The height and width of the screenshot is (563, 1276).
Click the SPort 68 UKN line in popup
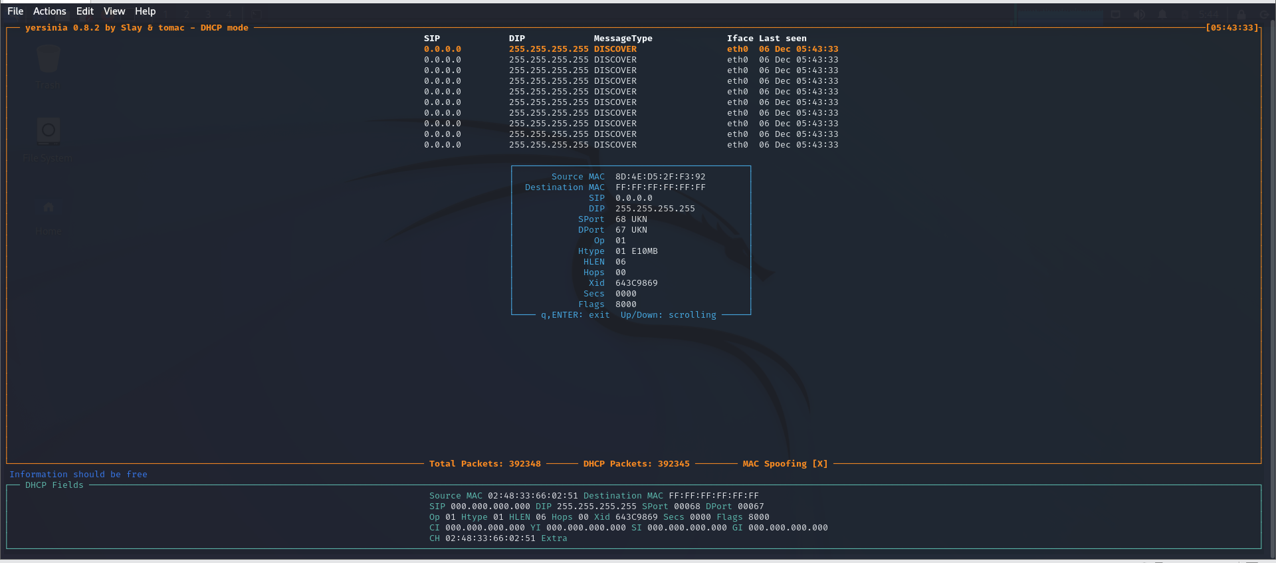pos(613,219)
